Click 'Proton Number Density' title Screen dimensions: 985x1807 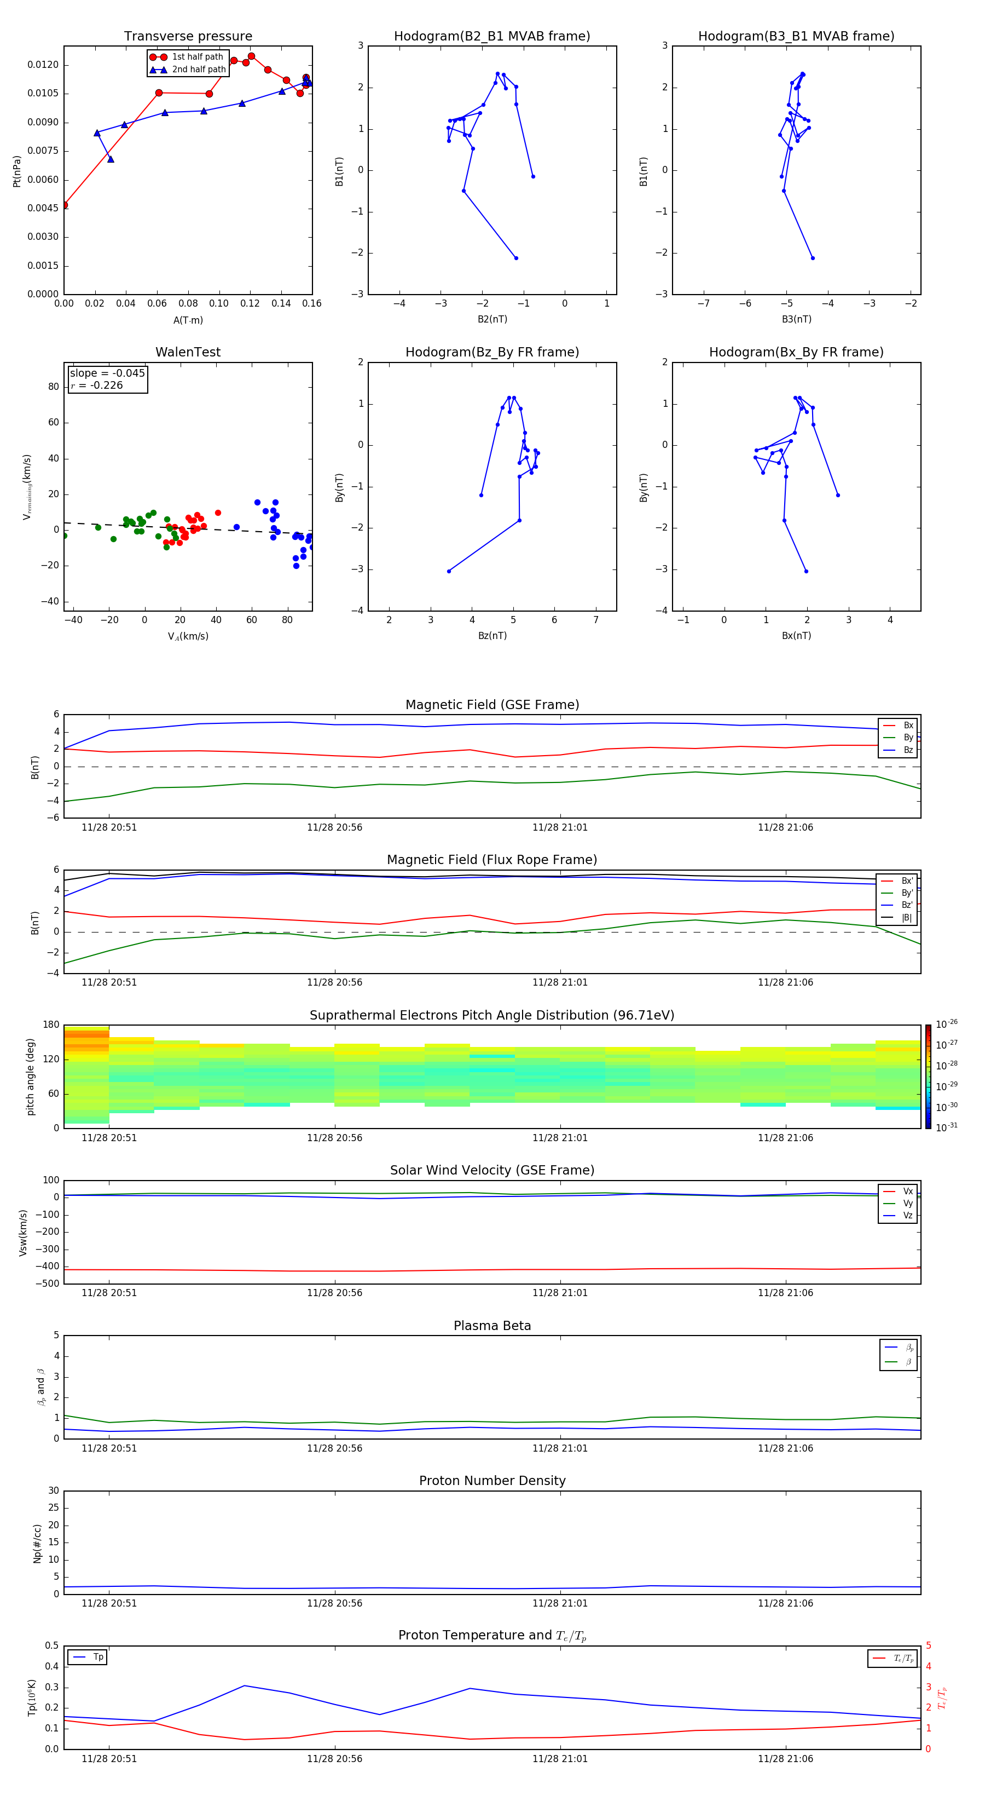click(x=492, y=1481)
